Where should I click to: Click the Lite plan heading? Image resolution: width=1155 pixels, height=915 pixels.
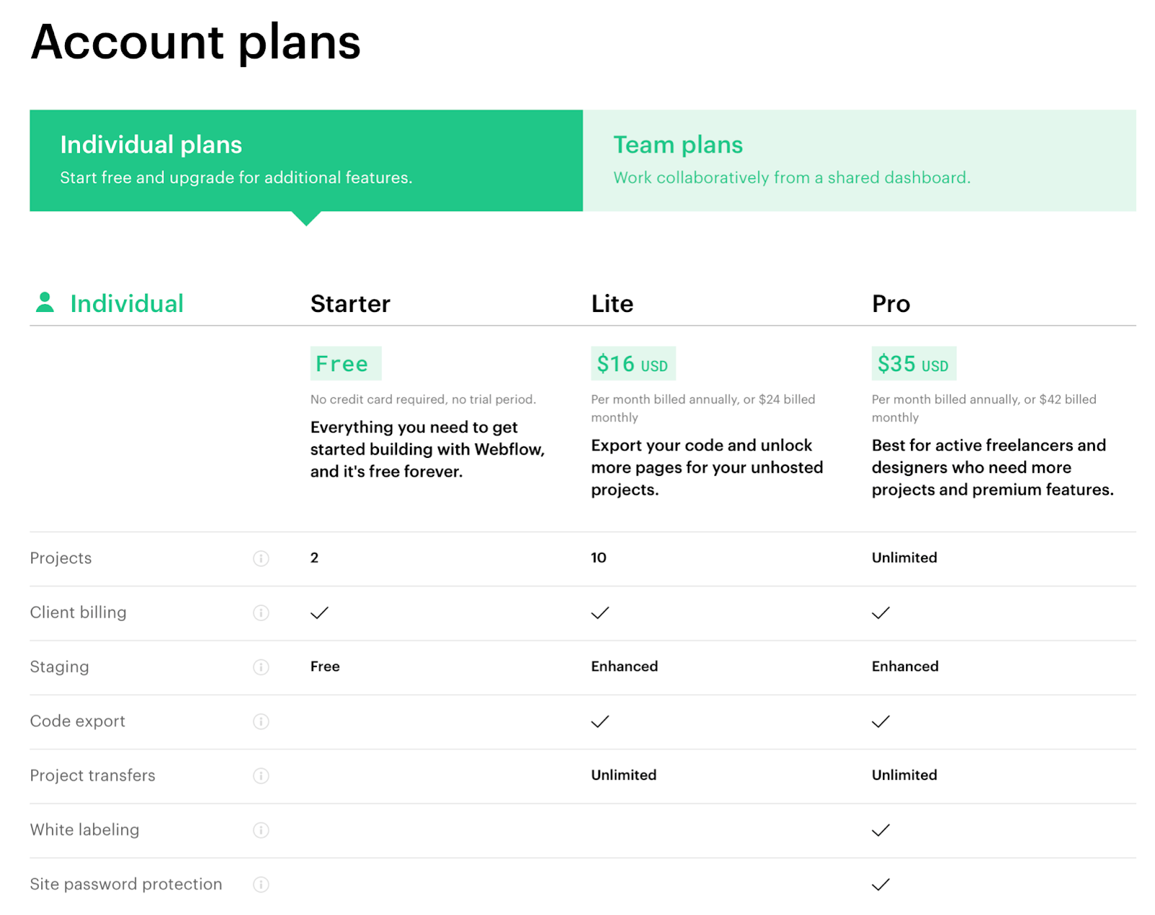(612, 303)
